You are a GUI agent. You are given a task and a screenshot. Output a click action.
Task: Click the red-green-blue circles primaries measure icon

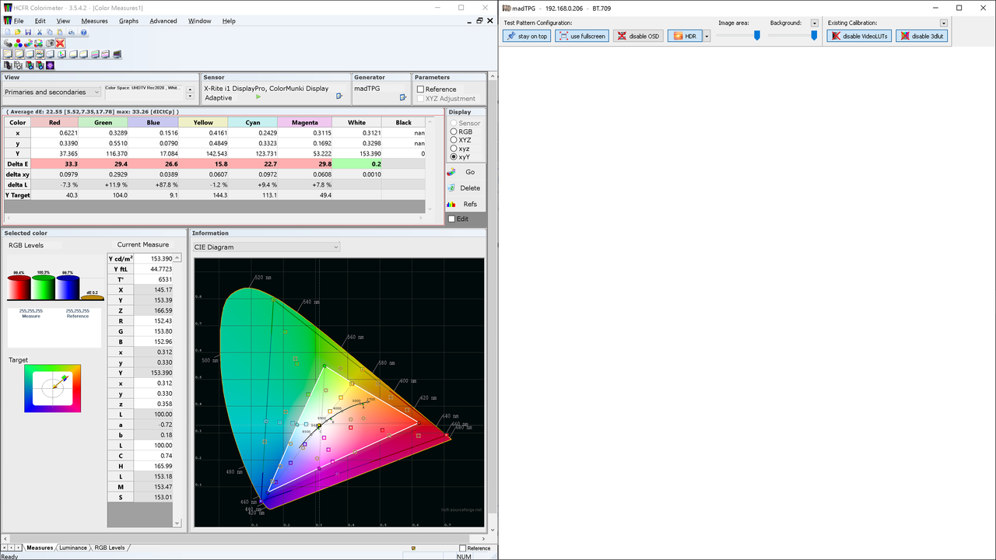(18, 43)
